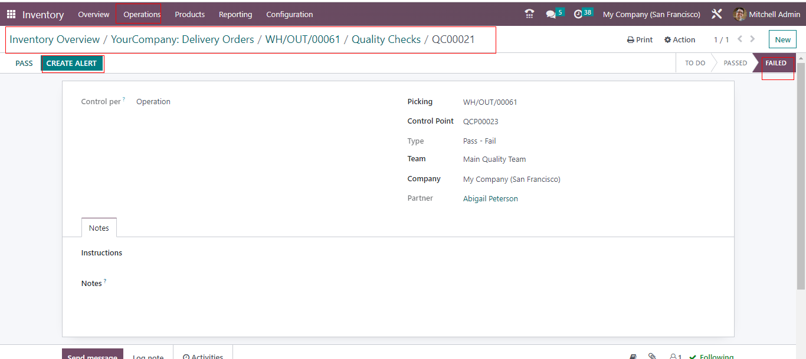Click the Pass button
This screenshot has height=359, width=806.
pos(24,63)
